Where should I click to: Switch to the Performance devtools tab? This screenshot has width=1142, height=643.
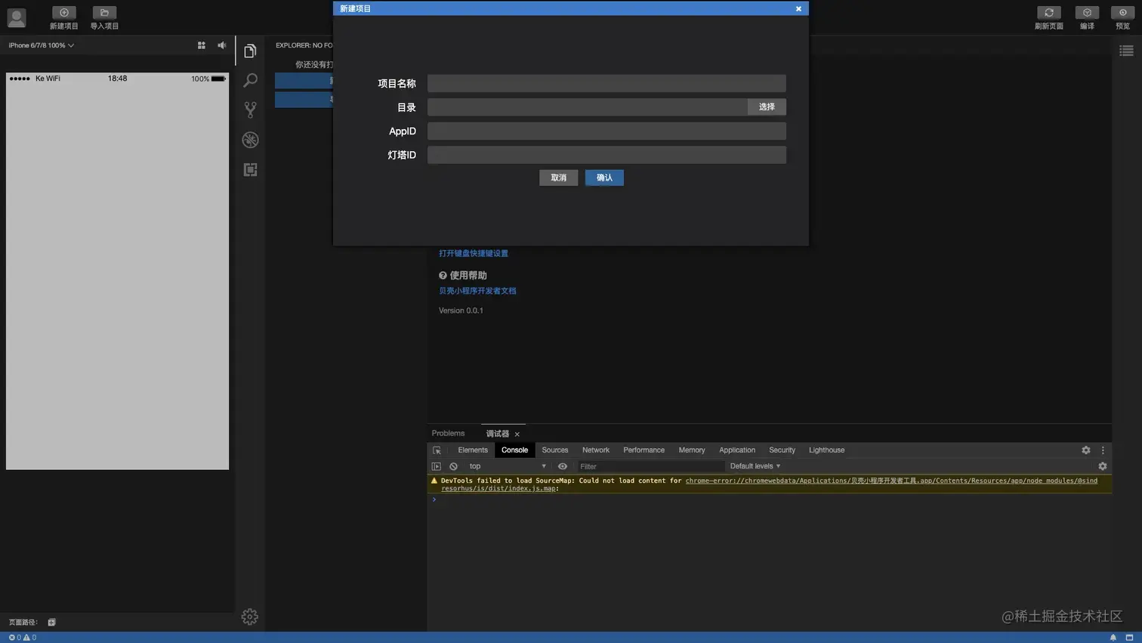point(644,450)
